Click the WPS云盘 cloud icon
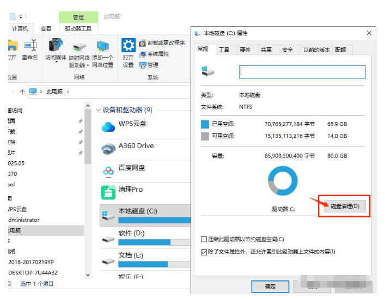Viewport: 385px width, 299px height. [x=108, y=127]
